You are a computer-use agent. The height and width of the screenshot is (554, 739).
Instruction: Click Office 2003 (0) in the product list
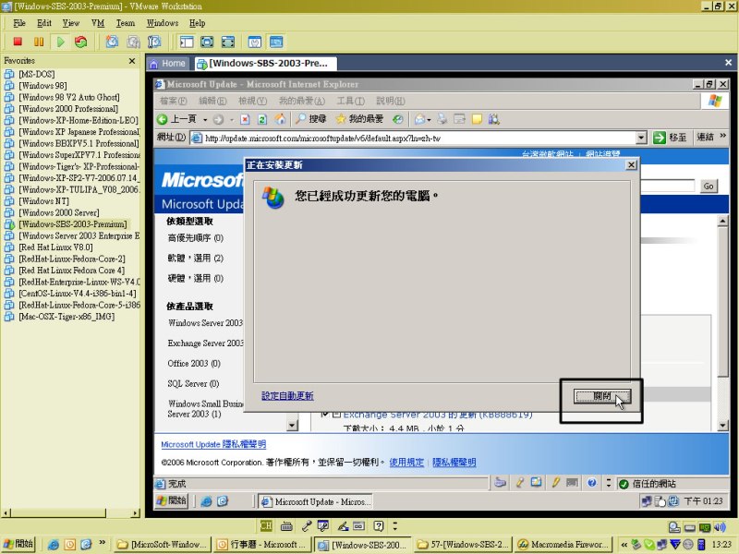click(194, 363)
